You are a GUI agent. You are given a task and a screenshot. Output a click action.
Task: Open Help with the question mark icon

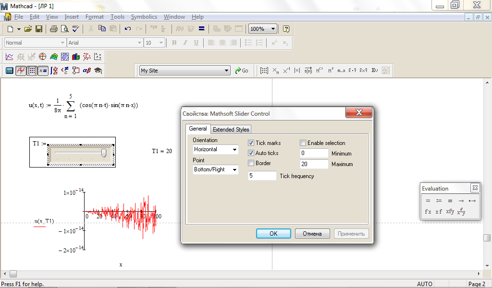click(x=286, y=29)
